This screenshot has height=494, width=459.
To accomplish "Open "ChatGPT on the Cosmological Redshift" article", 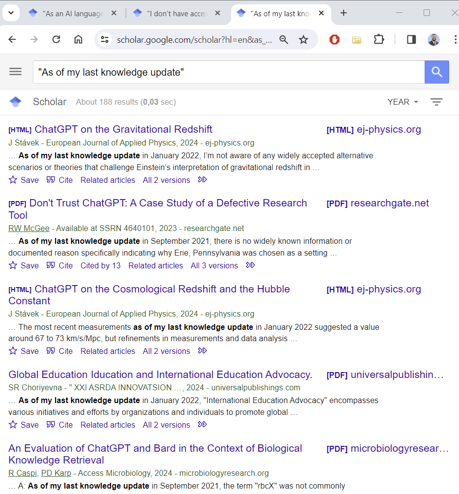I will click(x=149, y=294).
